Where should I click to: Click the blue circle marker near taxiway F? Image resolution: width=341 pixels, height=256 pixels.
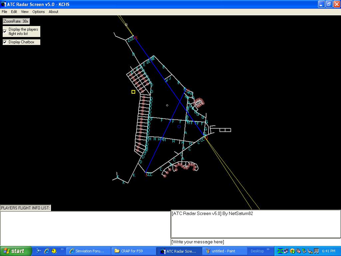[x=179, y=127]
